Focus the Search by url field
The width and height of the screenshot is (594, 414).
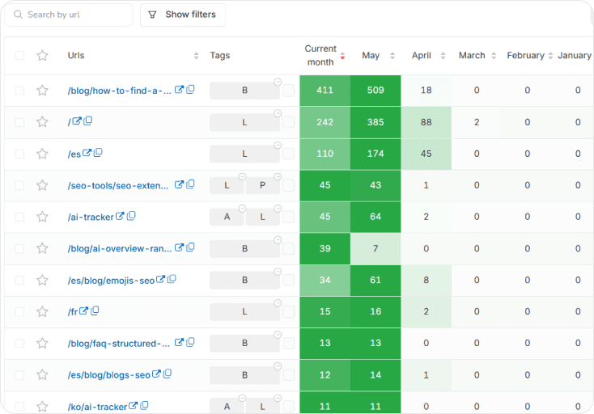pos(69,15)
